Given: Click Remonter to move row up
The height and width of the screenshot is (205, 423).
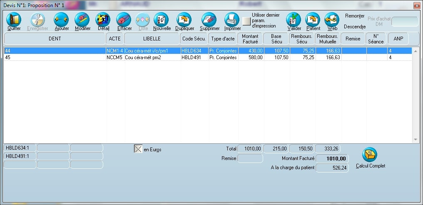Looking at the screenshot, I should pyautogui.click(x=354, y=16).
